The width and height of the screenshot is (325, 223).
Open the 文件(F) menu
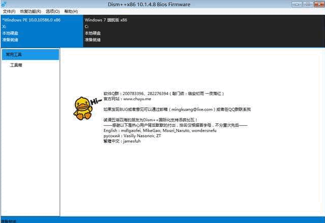pos(9,11)
